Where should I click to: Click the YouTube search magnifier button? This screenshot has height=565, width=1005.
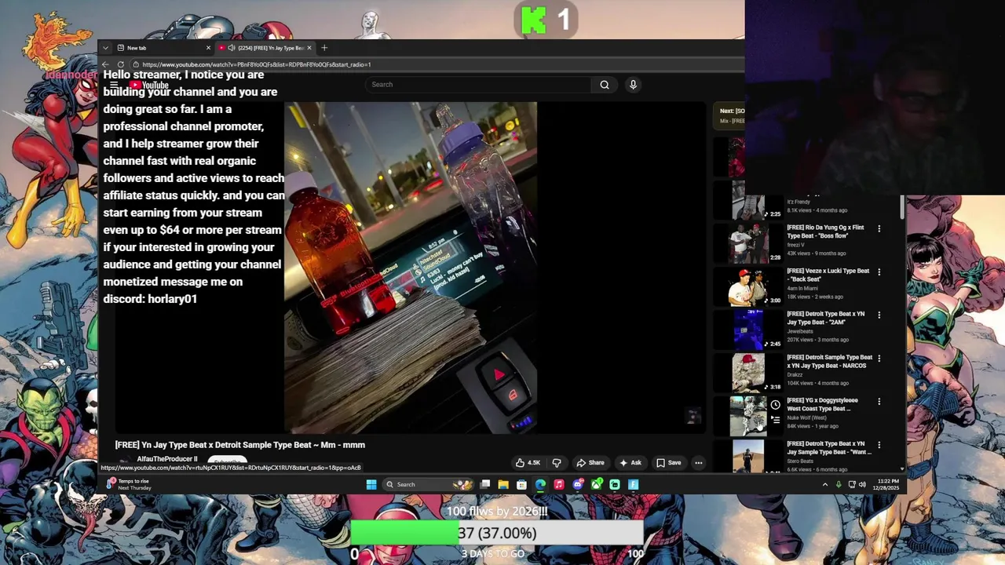point(605,85)
